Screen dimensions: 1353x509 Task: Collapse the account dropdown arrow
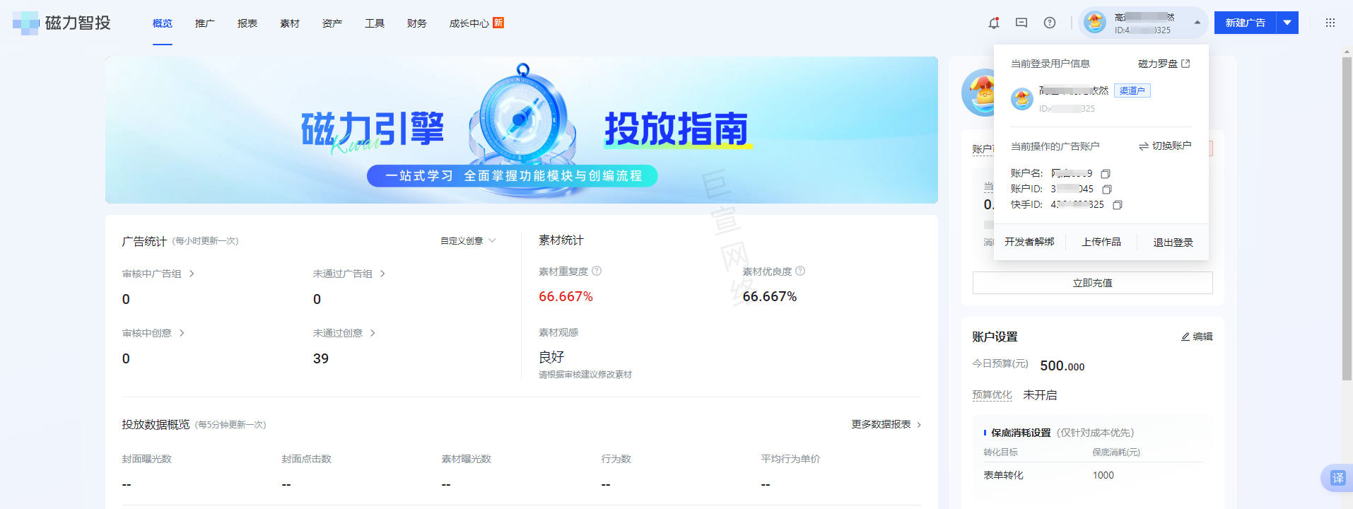coord(1197,23)
